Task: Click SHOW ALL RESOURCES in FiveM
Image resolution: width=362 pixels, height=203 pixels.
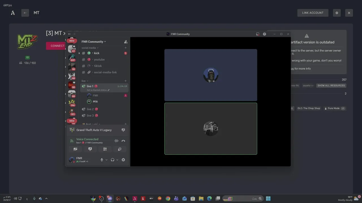Action: (x=331, y=85)
